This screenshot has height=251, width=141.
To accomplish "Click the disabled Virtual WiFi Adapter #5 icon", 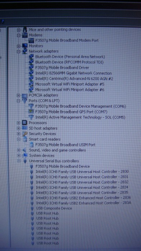I will tap(31, 84).
